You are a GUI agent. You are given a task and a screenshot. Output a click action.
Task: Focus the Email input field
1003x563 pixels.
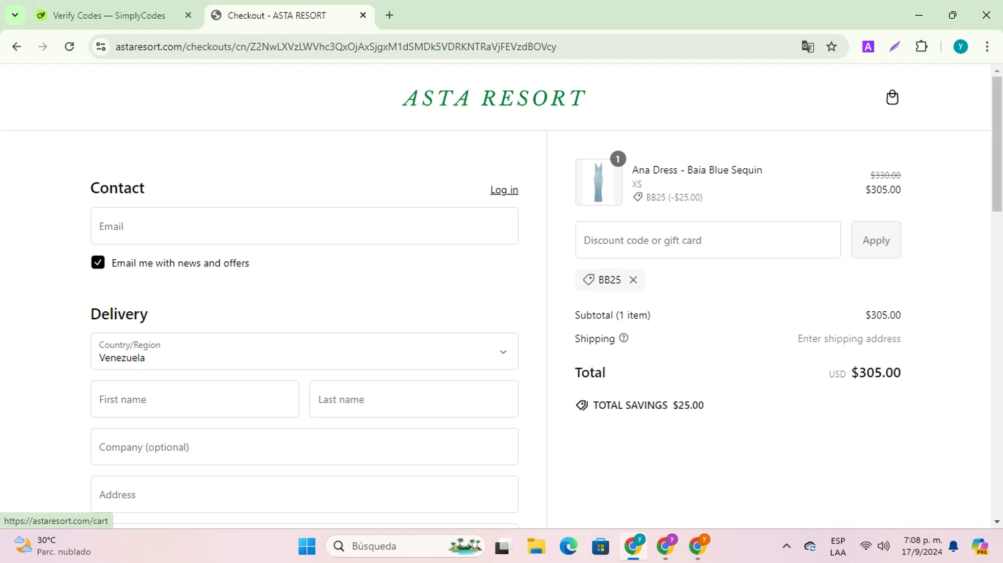click(304, 226)
